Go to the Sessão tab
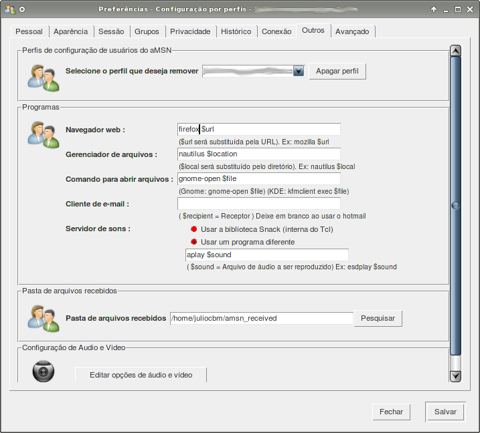Viewport: 480px width, 433px height. 111,31
